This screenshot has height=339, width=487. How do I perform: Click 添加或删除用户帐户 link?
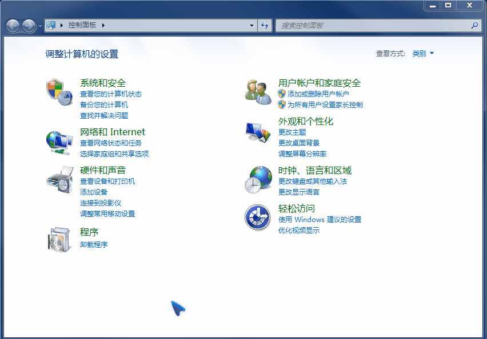tap(318, 94)
